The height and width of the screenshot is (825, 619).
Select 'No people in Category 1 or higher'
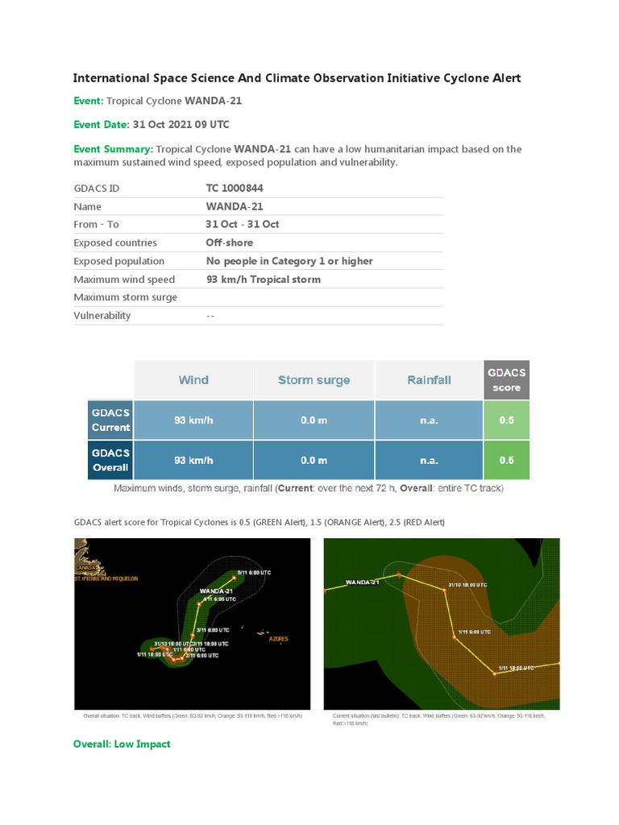coord(289,261)
